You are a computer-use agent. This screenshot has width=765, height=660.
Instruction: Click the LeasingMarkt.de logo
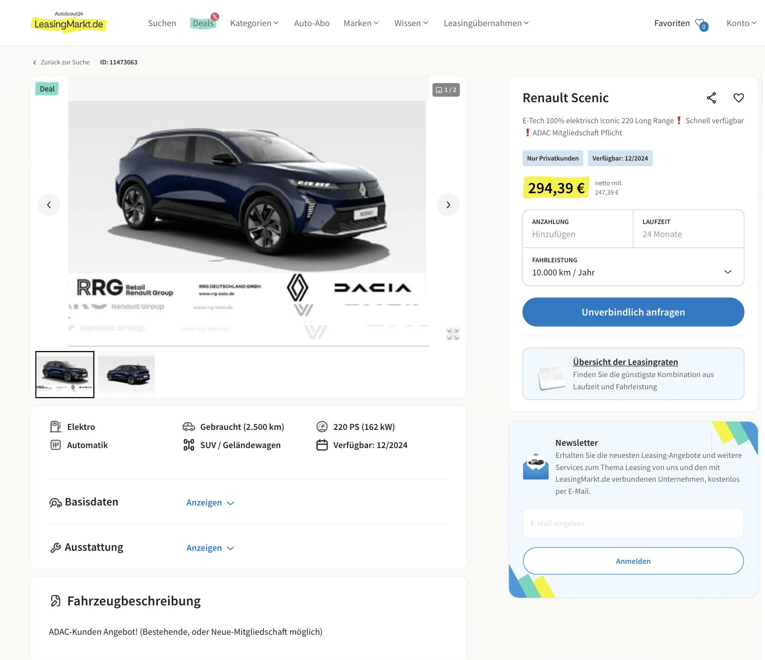click(69, 22)
